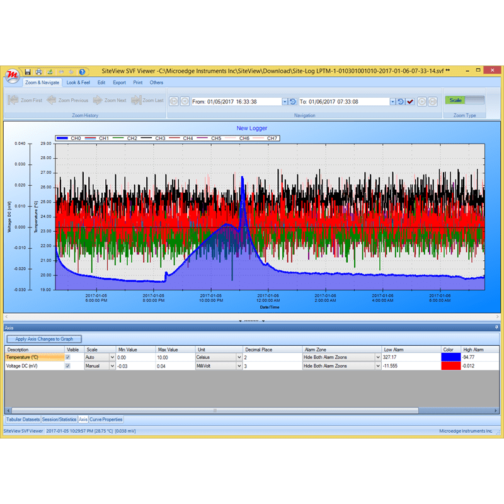The image size is (504, 504).
Task: Select the Zoom First icon
Action: [x=13, y=100]
